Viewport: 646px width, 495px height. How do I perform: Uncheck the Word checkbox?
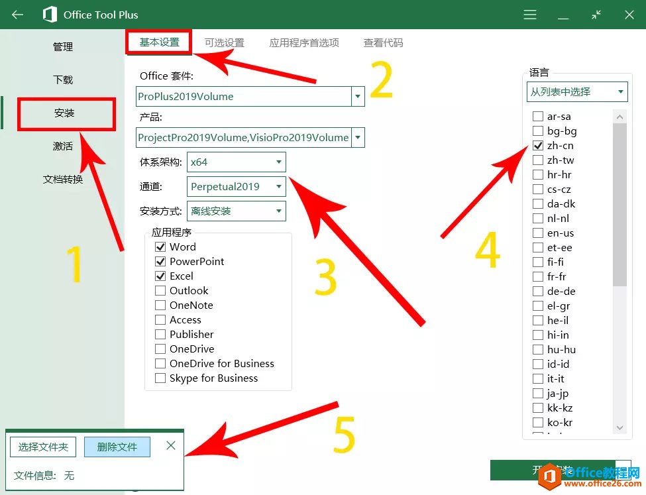click(160, 247)
